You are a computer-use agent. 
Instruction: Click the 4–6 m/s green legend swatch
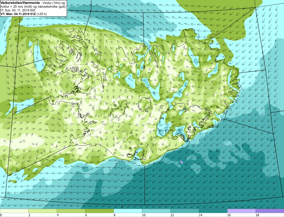[71, 211]
